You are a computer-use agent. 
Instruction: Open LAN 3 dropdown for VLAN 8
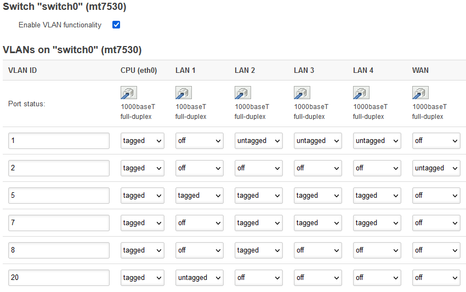pos(317,250)
